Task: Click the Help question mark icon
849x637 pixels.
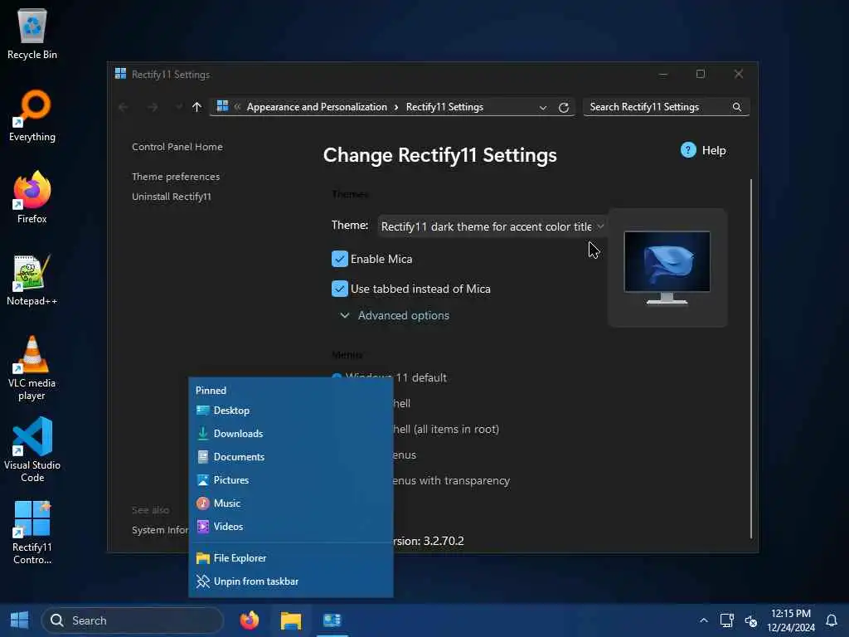Action: click(x=687, y=150)
